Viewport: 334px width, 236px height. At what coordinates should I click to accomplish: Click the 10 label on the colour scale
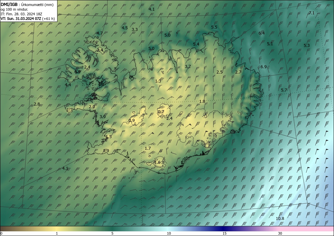pos(169,233)
